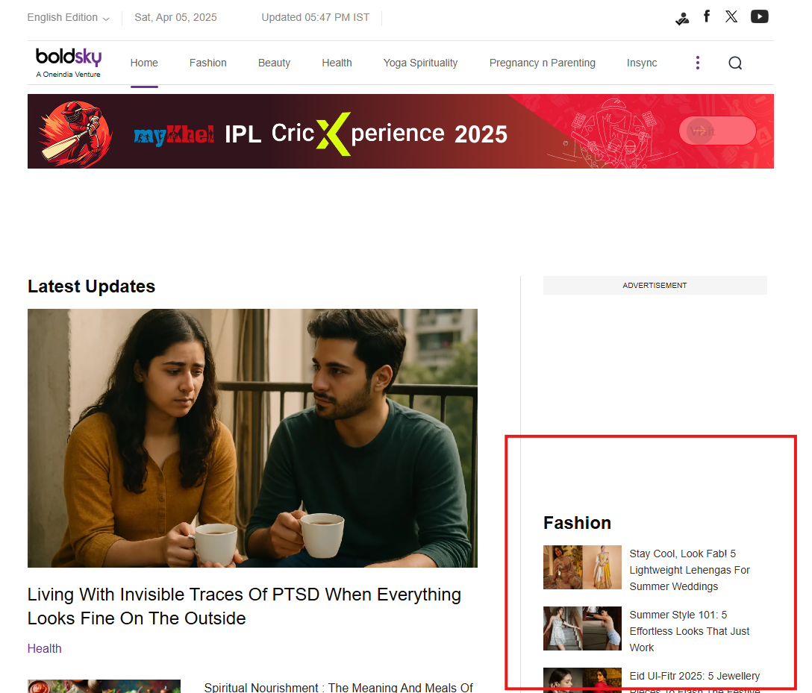
Task: Open the Beauty section in navbar
Action: click(x=274, y=63)
